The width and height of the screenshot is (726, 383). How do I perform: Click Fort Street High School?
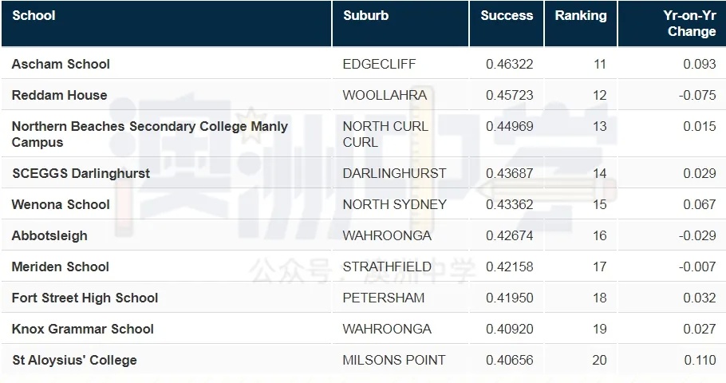(x=85, y=298)
